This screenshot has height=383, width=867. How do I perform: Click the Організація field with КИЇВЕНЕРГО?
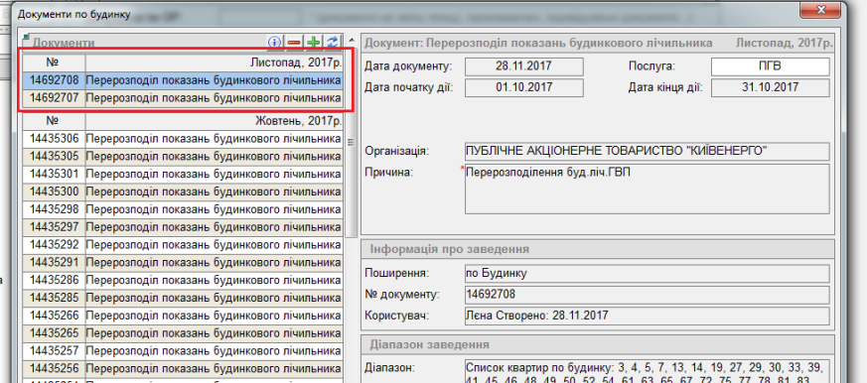(647, 151)
